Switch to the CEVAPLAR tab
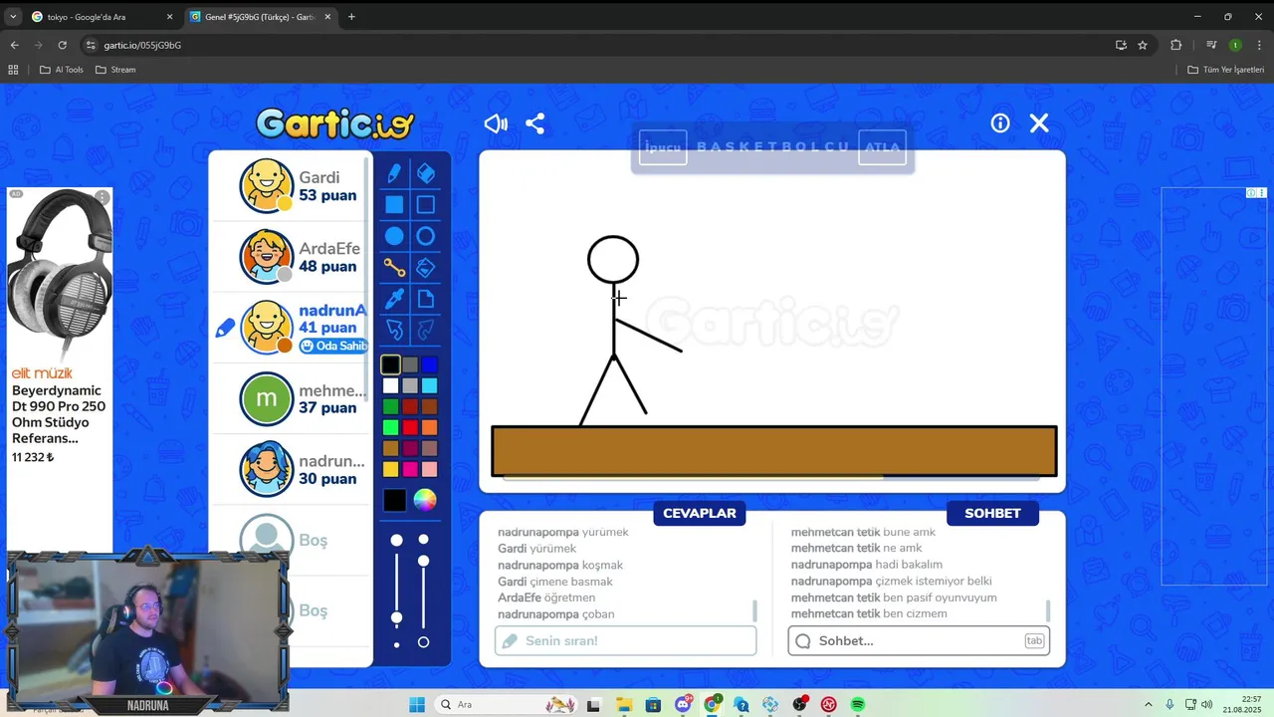The height and width of the screenshot is (717, 1274). (700, 513)
